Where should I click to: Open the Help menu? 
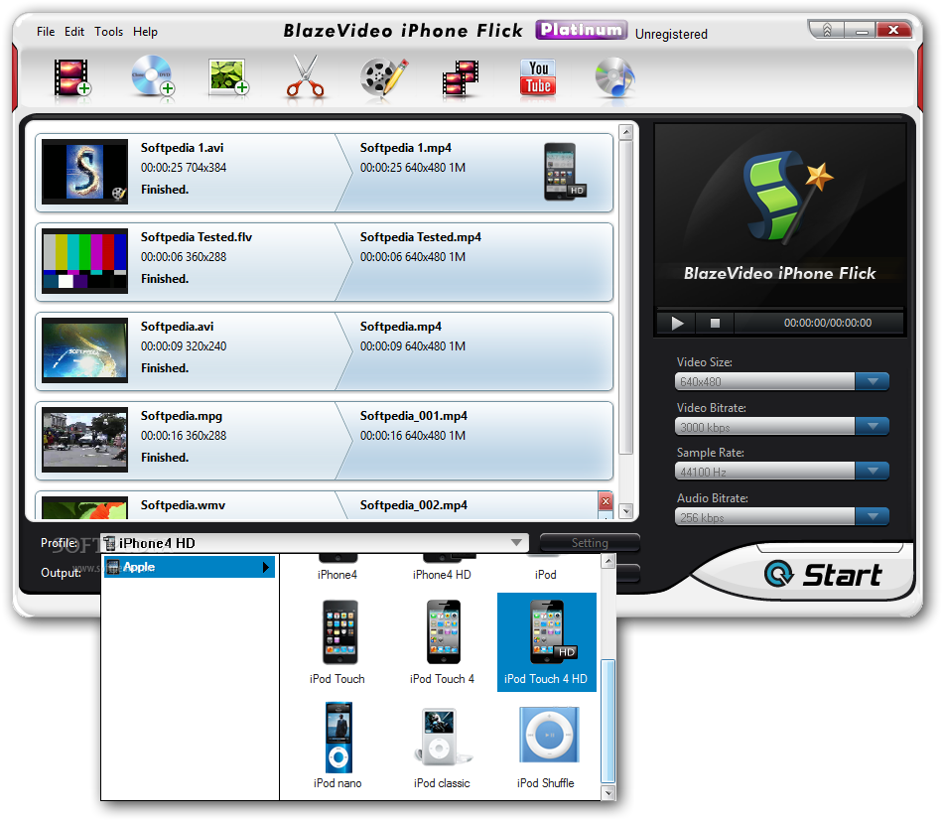146,32
